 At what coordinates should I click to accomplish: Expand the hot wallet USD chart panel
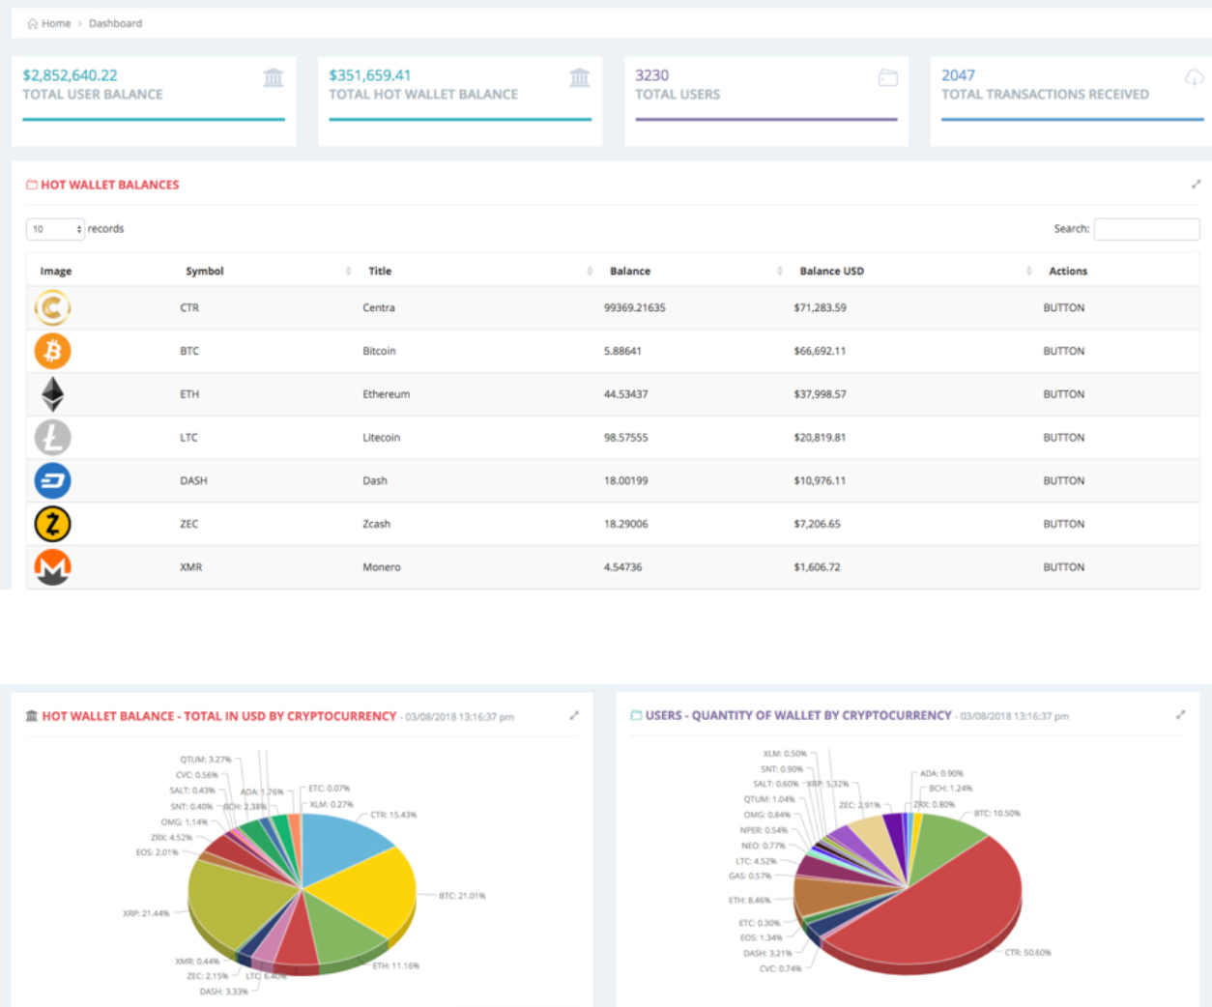pos(574,716)
